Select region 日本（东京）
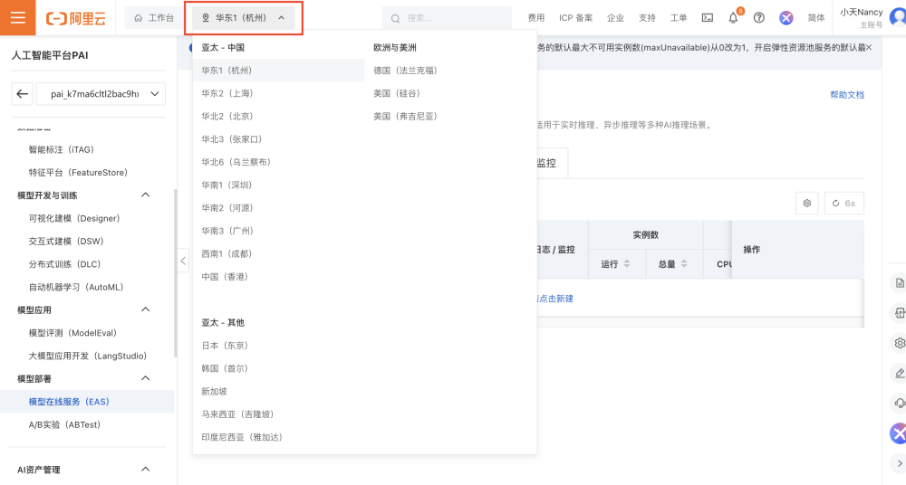906x485 pixels. pyautogui.click(x=225, y=346)
